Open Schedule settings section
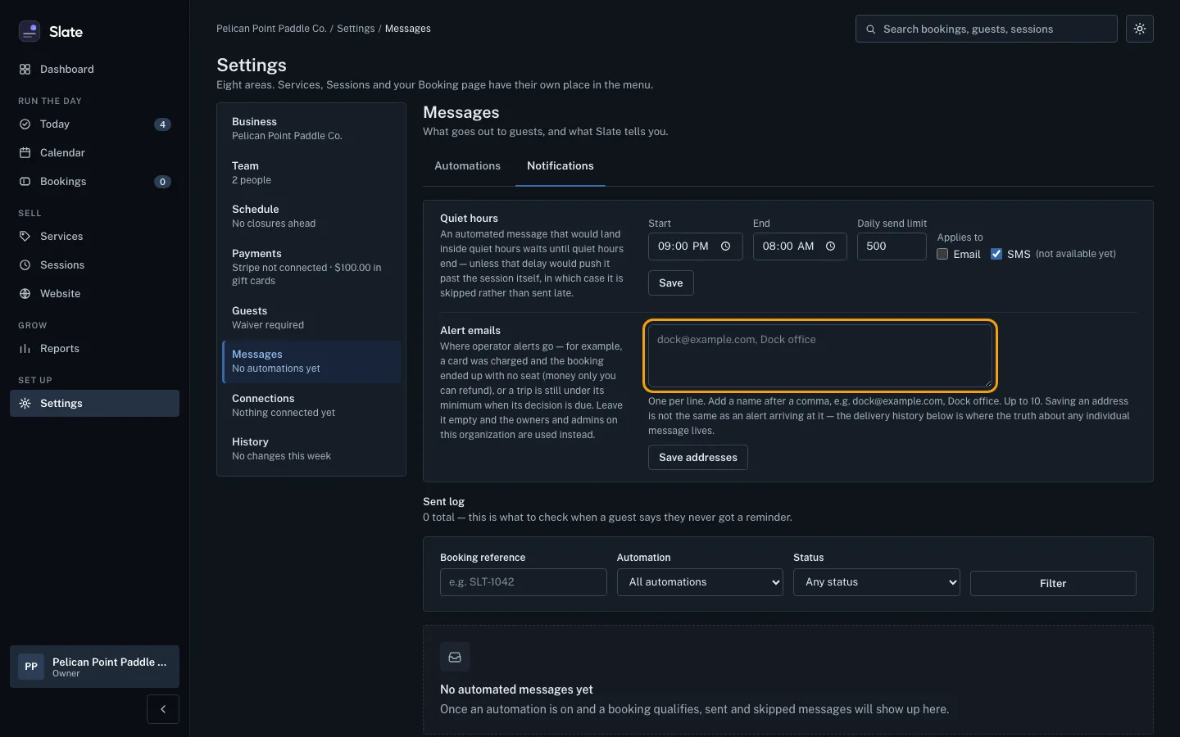Screen dimensions: 1180x737 pos(311,216)
